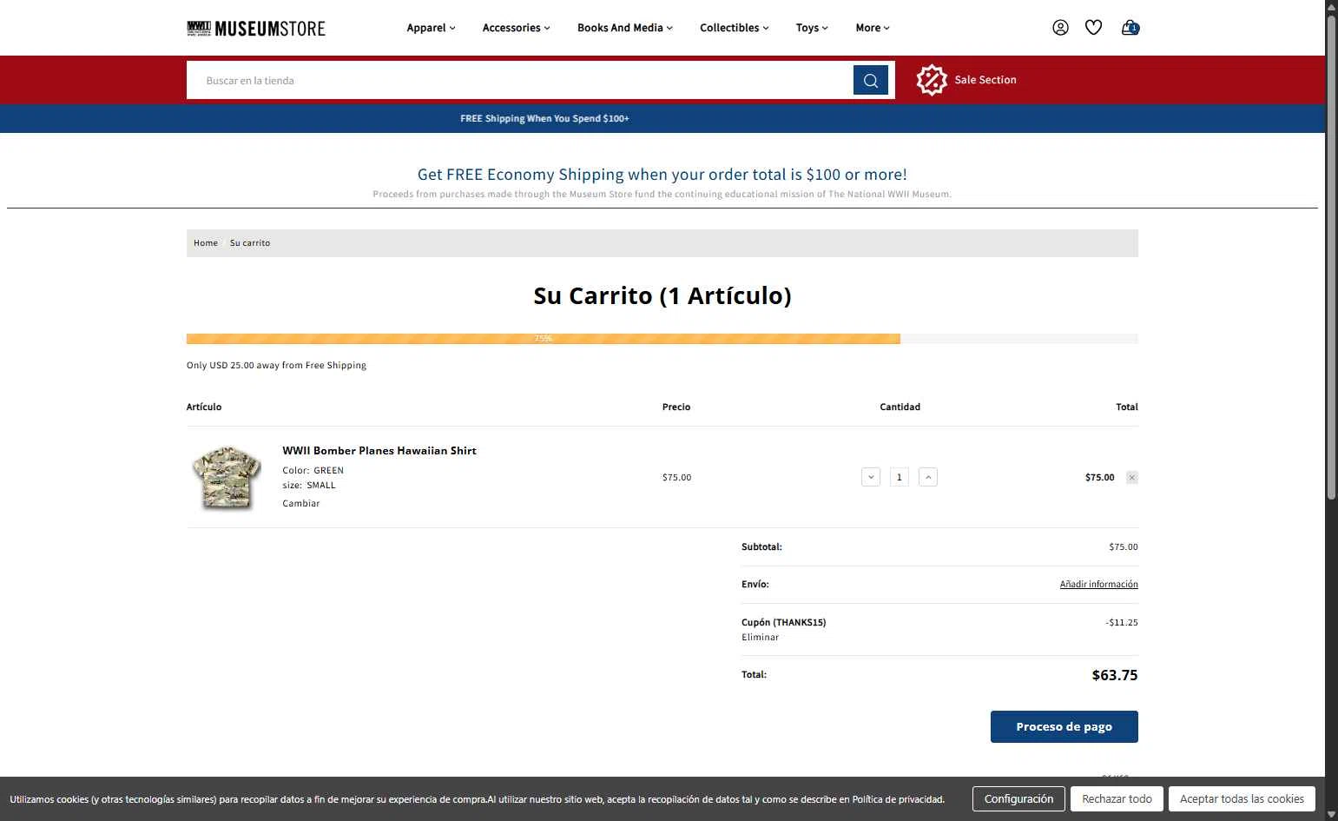
Task: Expand the Collectibles menu
Action: coord(735,28)
